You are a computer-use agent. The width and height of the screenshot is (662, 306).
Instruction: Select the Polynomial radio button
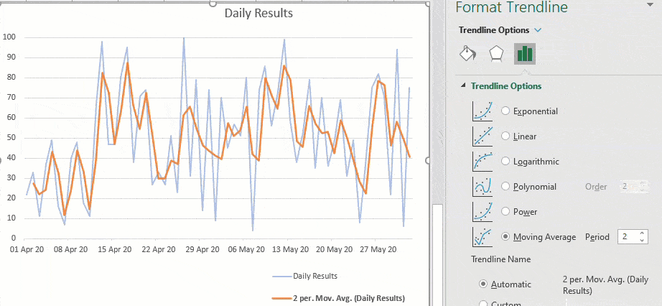[506, 187]
